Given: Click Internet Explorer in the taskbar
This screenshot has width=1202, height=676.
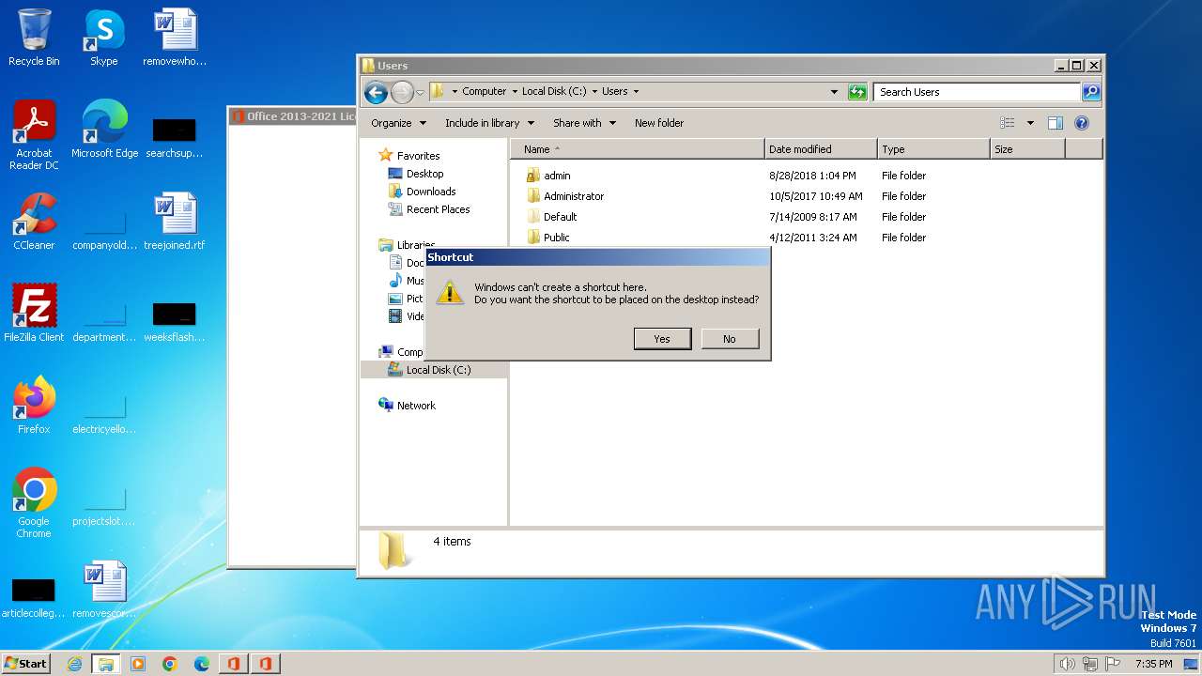Looking at the screenshot, I should 75,664.
